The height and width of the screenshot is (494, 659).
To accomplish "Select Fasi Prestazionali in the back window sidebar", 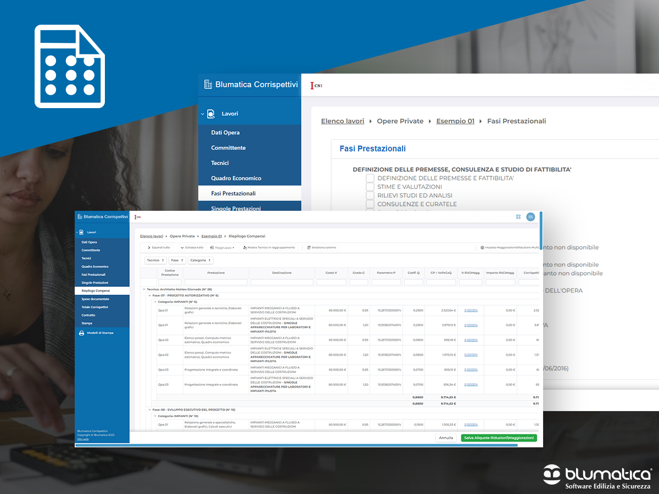I will (250, 193).
